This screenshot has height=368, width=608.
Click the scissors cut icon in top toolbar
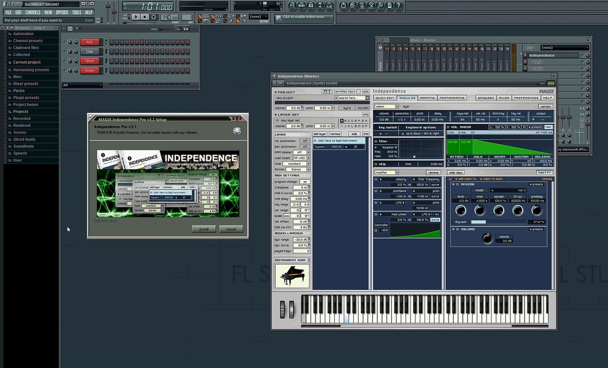tap(371, 6)
